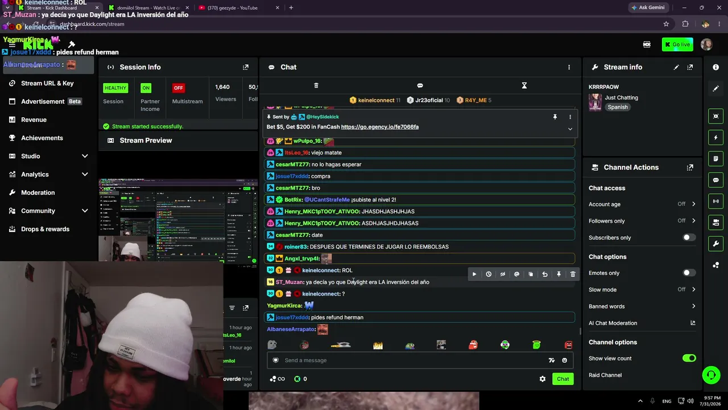Screen dimensions: 728x410
Task: Open chat settings gear icon
Action: 543,379
